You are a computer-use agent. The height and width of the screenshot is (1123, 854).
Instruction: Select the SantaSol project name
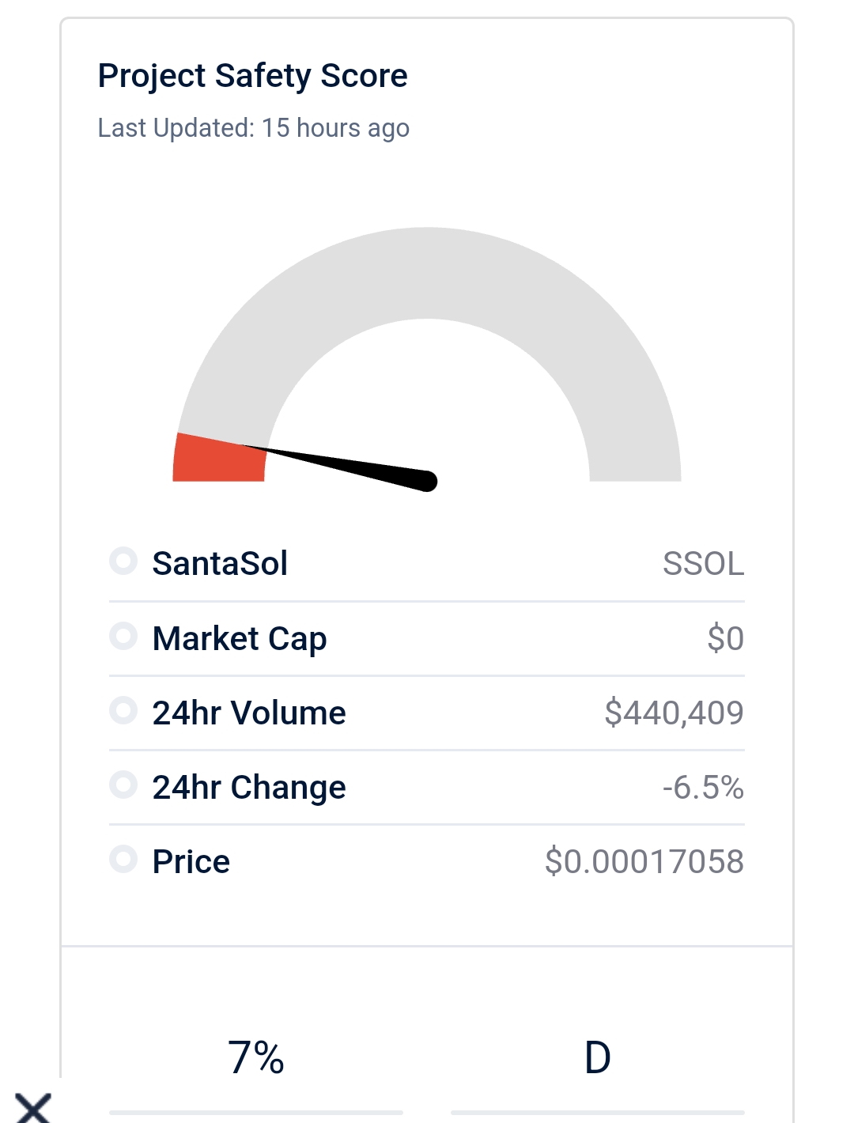[x=220, y=564]
